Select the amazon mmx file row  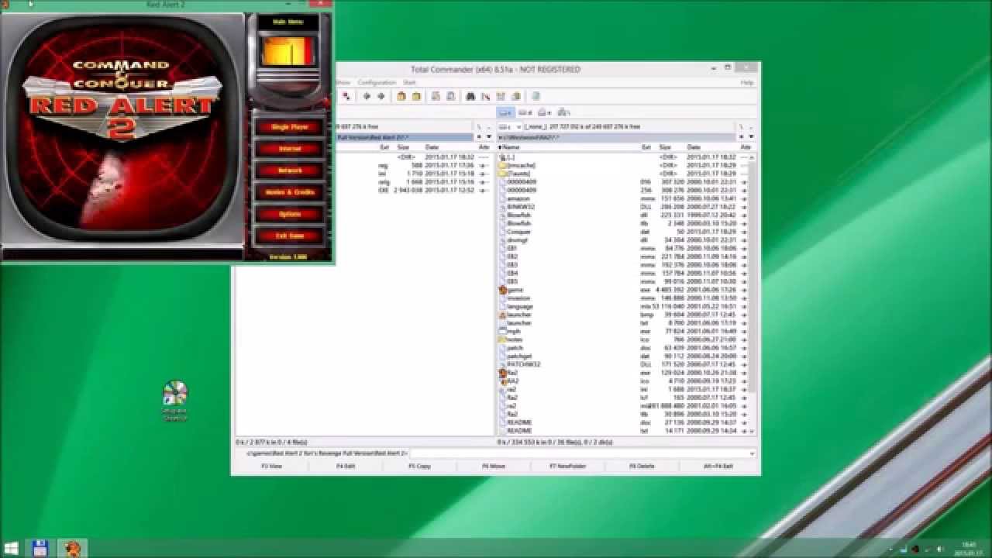pos(625,198)
